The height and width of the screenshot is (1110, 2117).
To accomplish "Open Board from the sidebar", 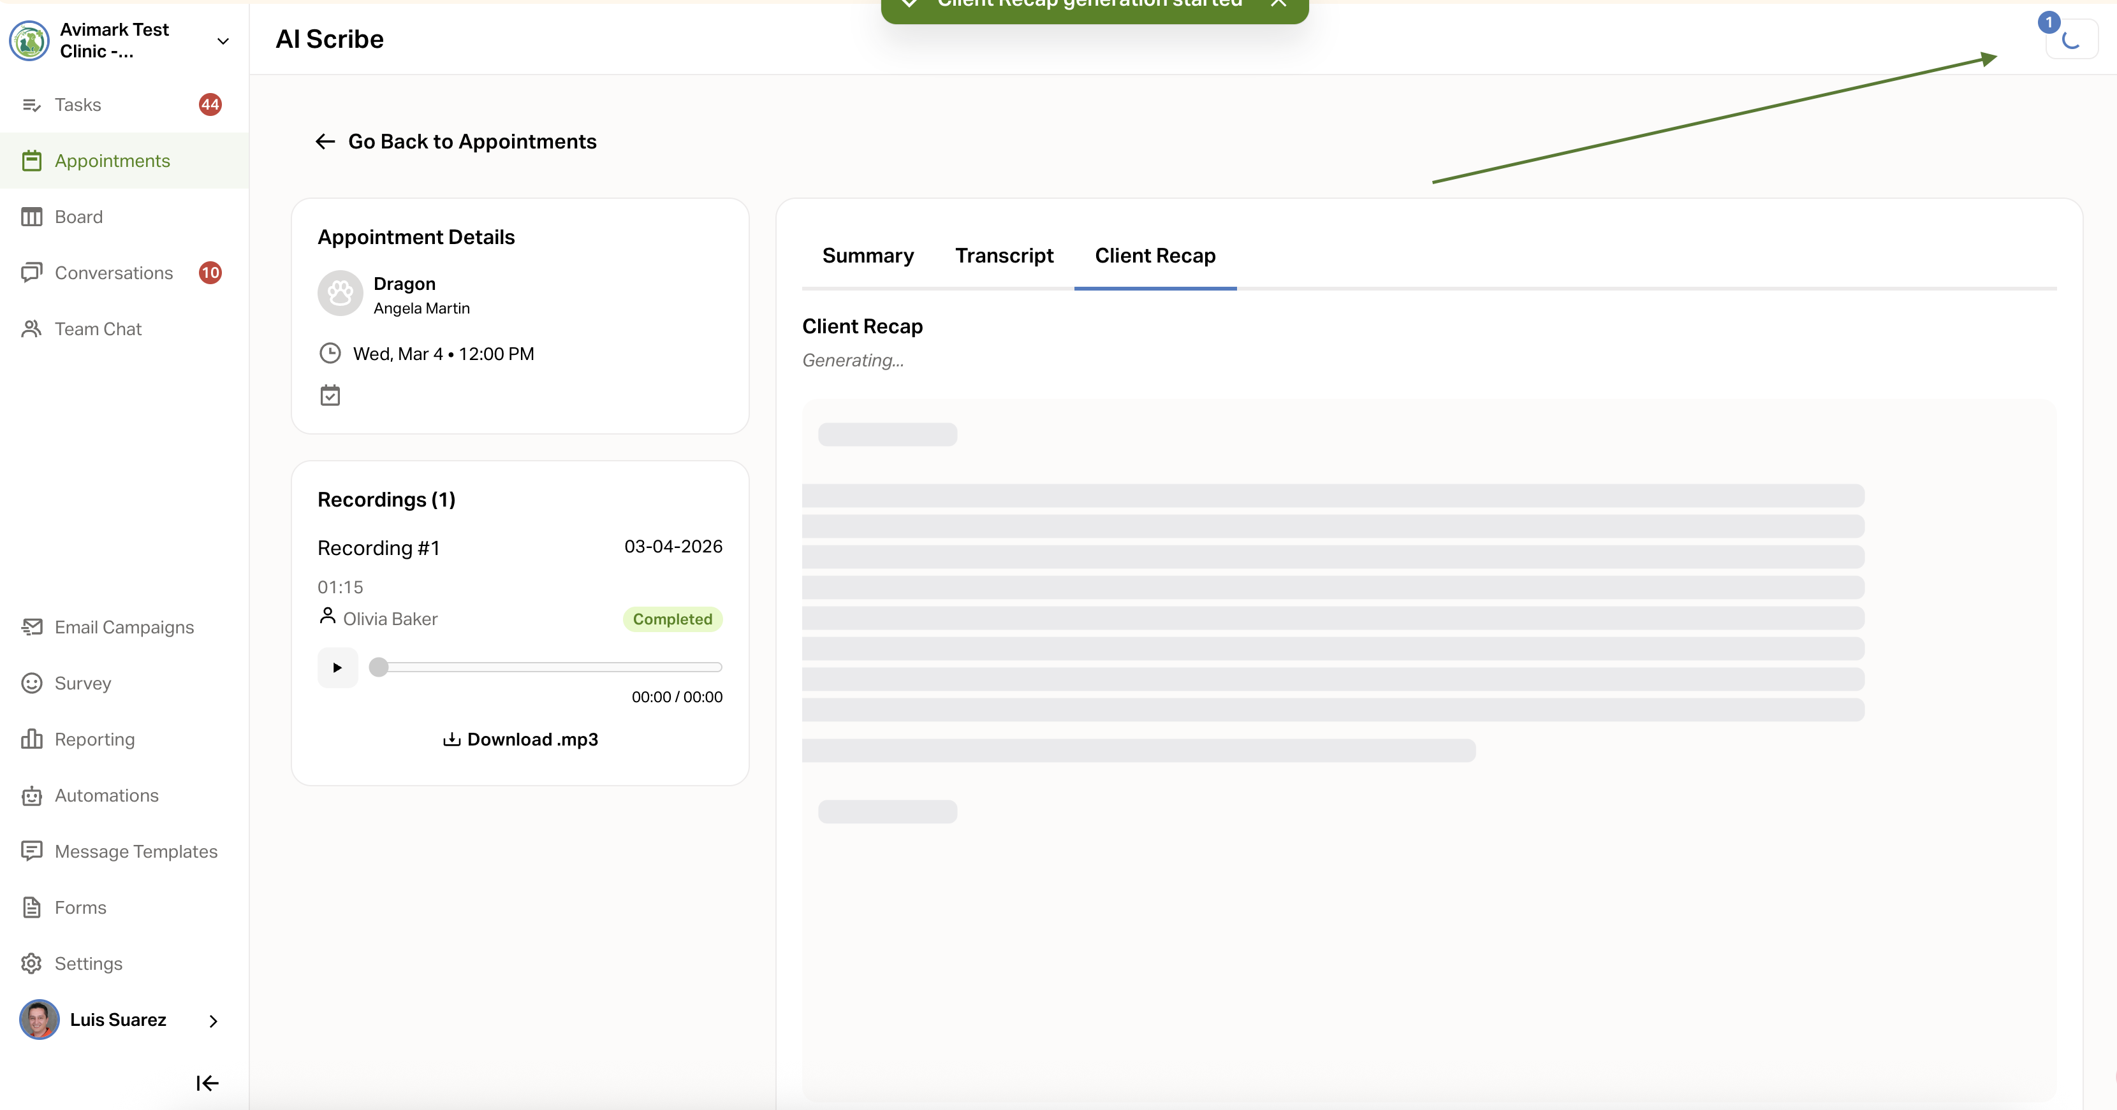I will pos(79,217).
